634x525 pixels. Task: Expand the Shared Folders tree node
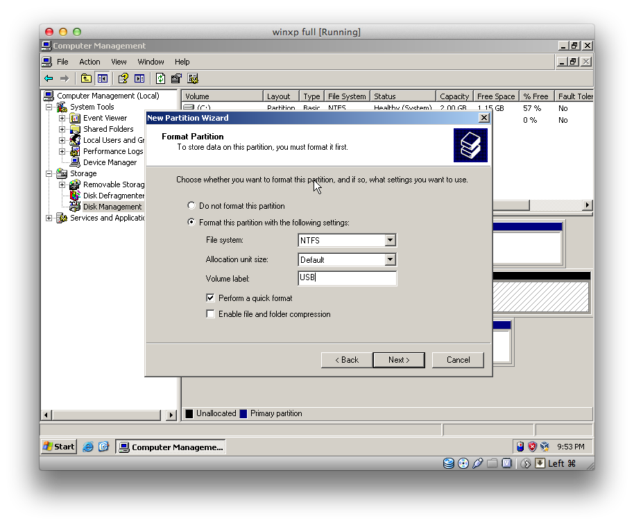click(62, 129)
